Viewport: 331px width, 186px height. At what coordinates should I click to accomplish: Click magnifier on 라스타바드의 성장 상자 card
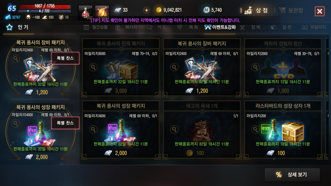(255, 130)
